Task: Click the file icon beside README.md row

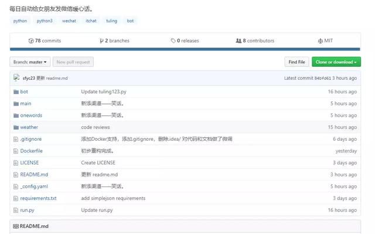Action: (x=16, y=175)
